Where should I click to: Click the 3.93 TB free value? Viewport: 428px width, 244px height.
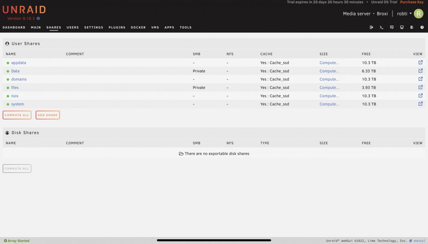coord(369,88)
